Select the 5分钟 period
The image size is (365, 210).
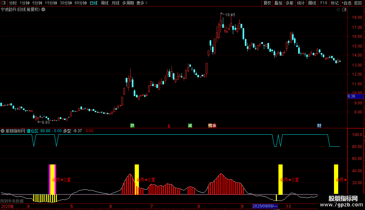click(37, 3)
